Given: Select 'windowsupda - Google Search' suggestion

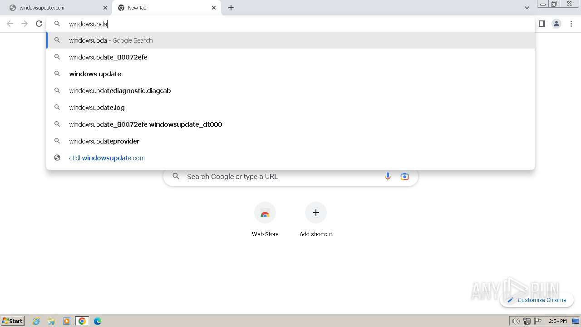Looking at the screenshot, I should coord(290,40).
